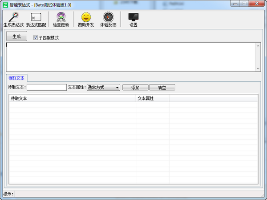Toggle the 子匹配模式 checkbox

pos(36,38)
